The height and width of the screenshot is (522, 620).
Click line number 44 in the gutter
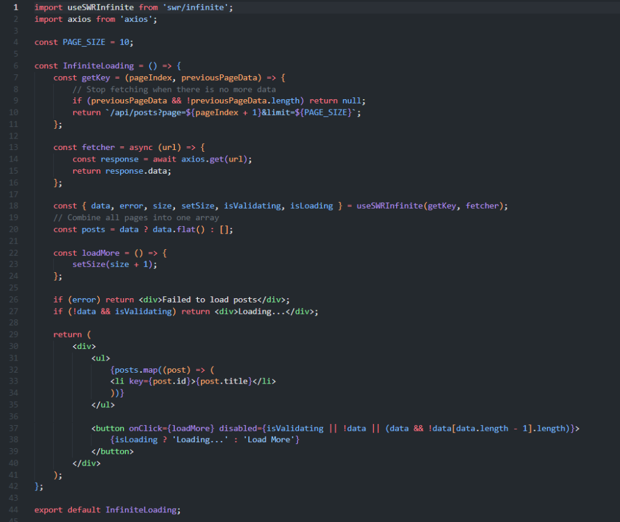(x=15, y=509)
